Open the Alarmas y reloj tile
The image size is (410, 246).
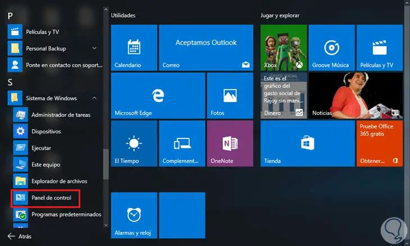(134, 216)
